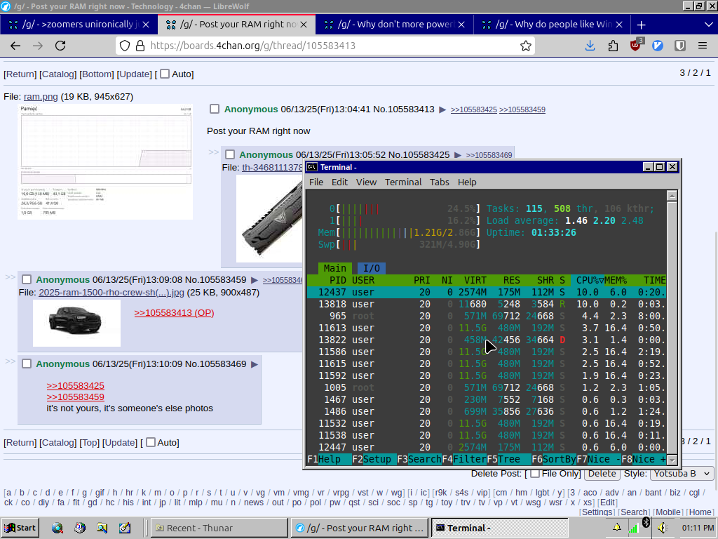Screen dimensions: 718x539
Task: Open the Start menu button
Action: tap(20, 528)
